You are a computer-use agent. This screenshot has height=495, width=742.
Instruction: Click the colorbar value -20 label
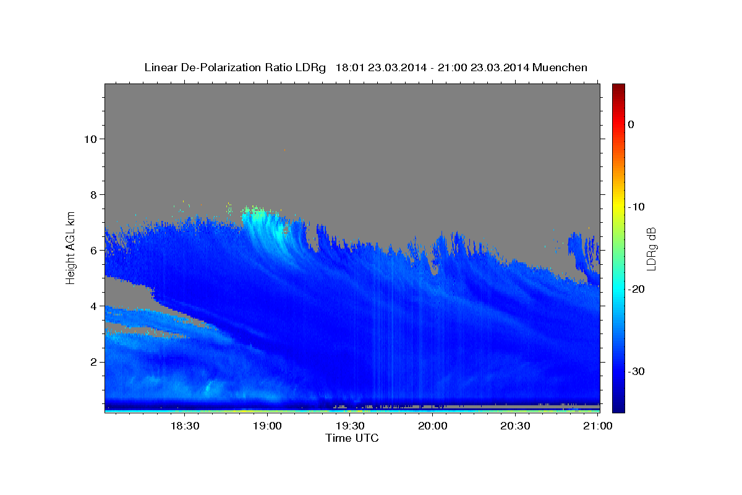tap(635, 289)
